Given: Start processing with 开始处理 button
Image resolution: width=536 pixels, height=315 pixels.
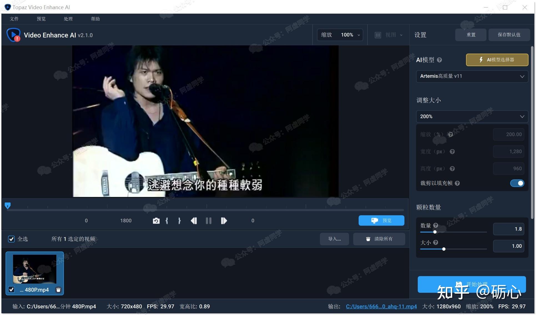Looking at the screenshot, I should [472, 284].
